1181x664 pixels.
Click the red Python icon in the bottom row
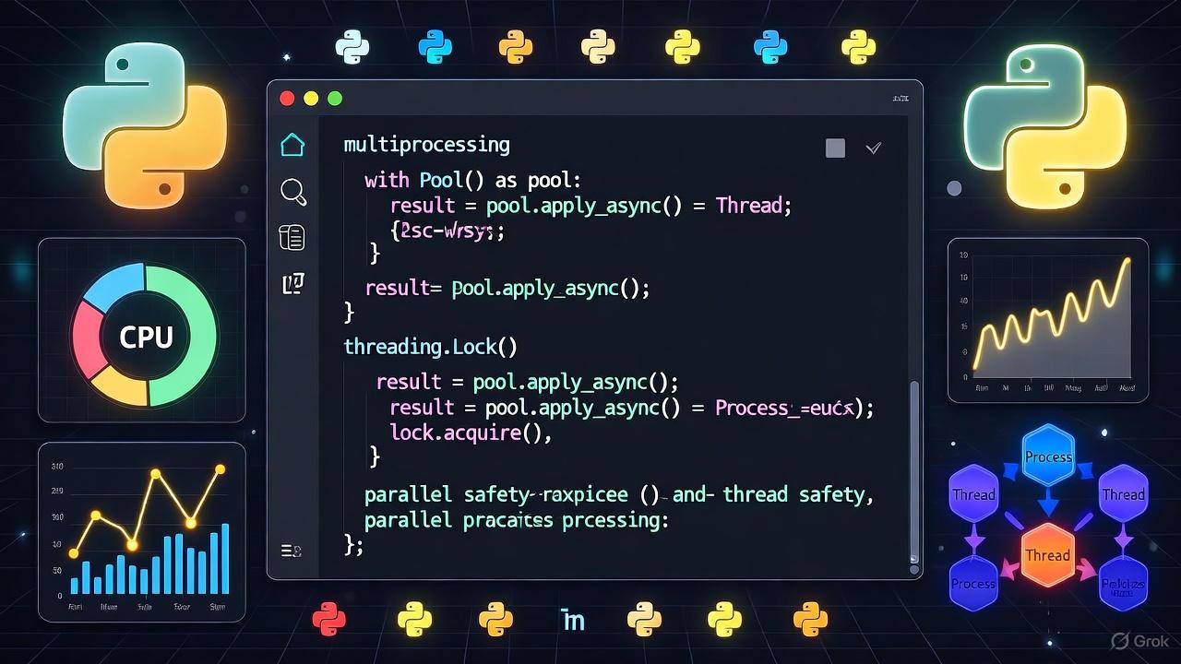coord(331,618)
